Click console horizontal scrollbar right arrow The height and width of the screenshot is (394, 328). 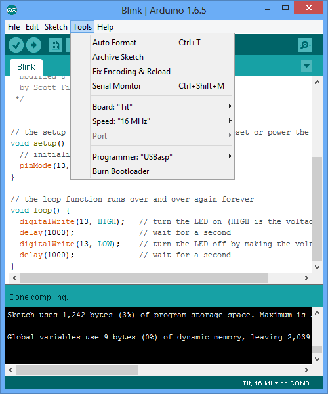click(x=306, y=370)
